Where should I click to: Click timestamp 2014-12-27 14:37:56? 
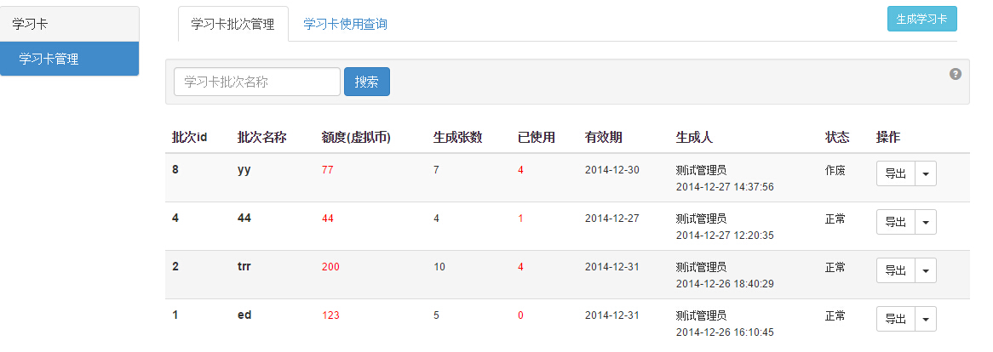coord(725,187)
